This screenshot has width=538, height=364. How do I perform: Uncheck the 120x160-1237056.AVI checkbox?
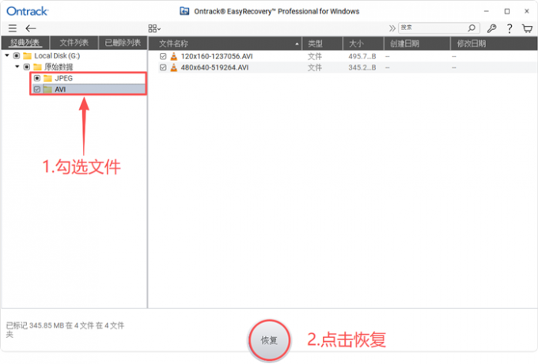point(163,56)
